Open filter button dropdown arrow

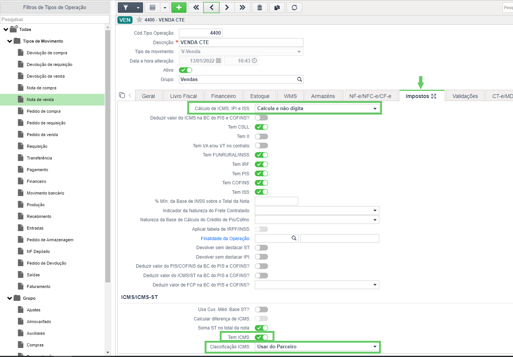[138, 8]
